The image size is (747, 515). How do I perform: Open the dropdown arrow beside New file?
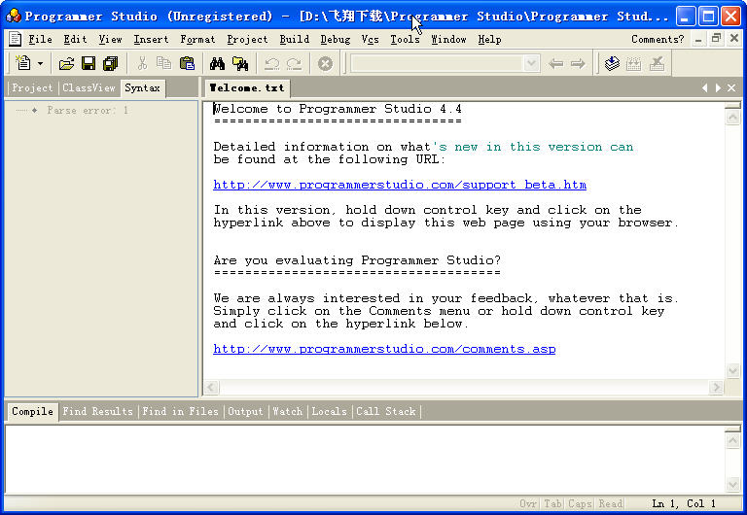pos(40,64)
